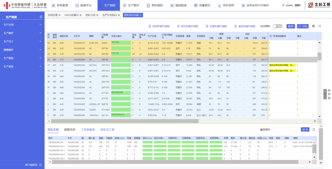Expand the 生产报表 sidebar menu
332x169 pixels.
click(22, 66)
